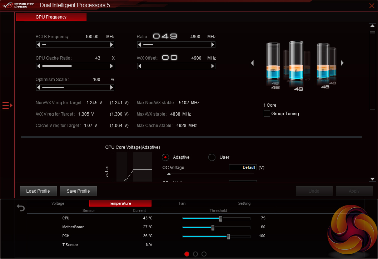Select the second page indicator dot

195,254
